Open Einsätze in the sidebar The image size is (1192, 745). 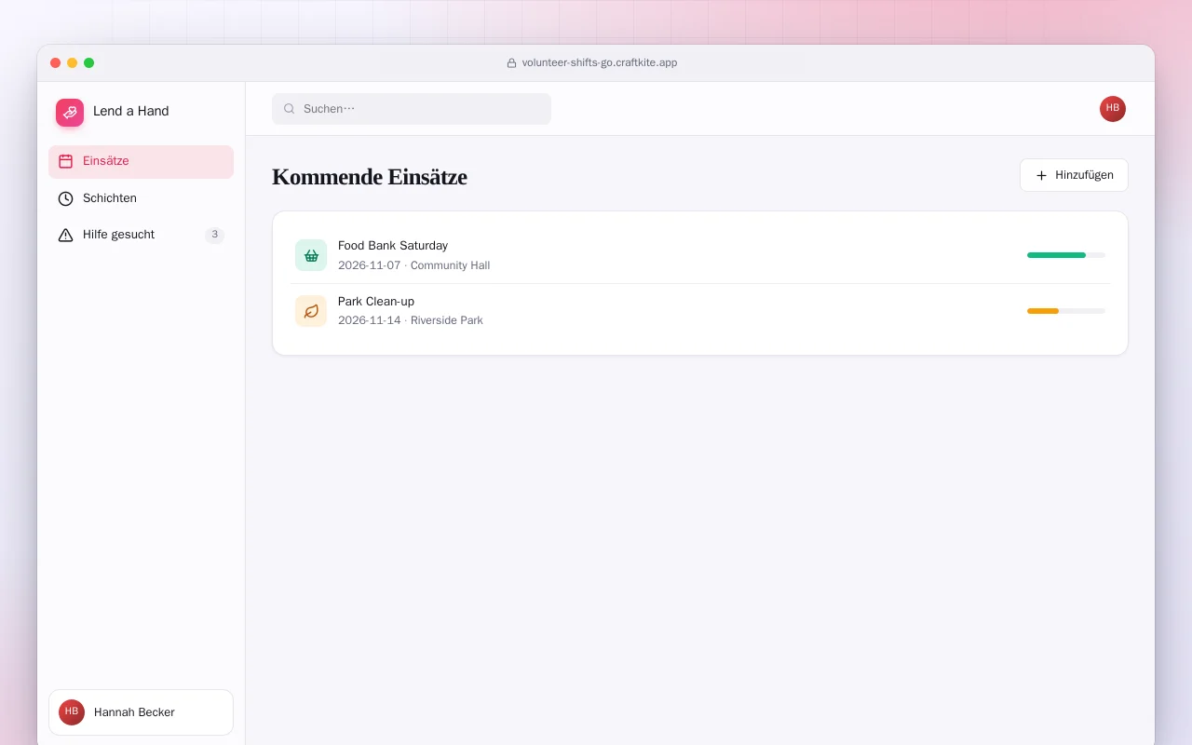[x=141, y=161]
